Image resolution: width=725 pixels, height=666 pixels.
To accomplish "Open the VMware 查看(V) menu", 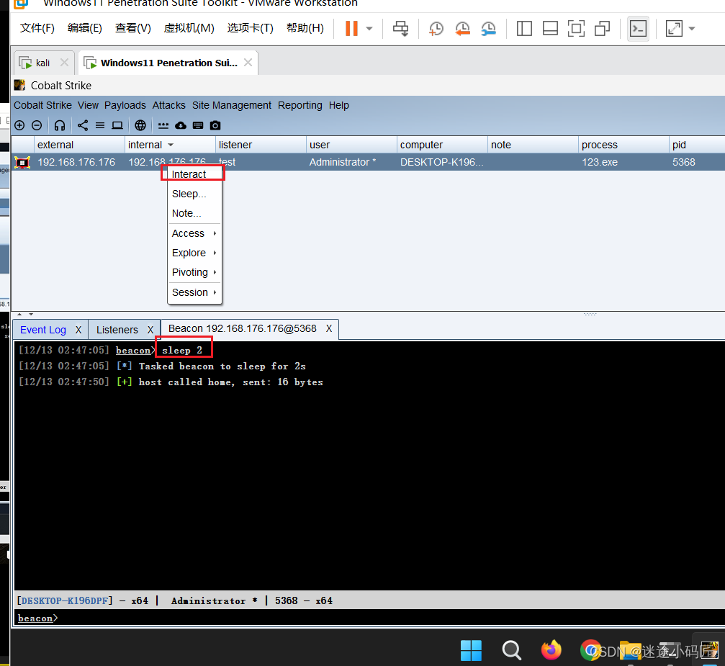I will click(x=132, y=28).
